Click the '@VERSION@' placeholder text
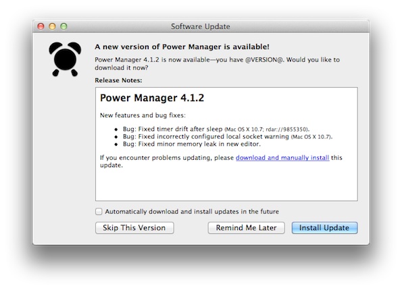Screen dimensions: 402x290 pos(265,60)
